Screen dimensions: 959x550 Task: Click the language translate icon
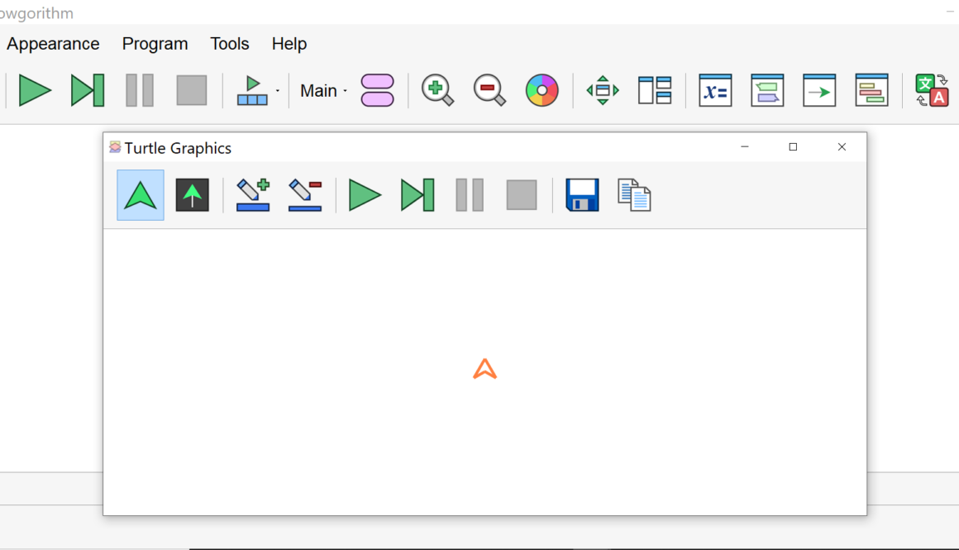click(932, 90)
